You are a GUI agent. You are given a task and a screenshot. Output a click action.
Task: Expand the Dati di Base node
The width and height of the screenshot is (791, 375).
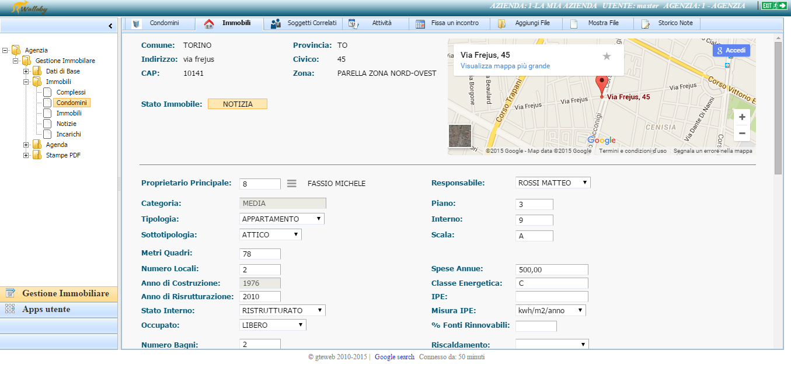[26, 71]
